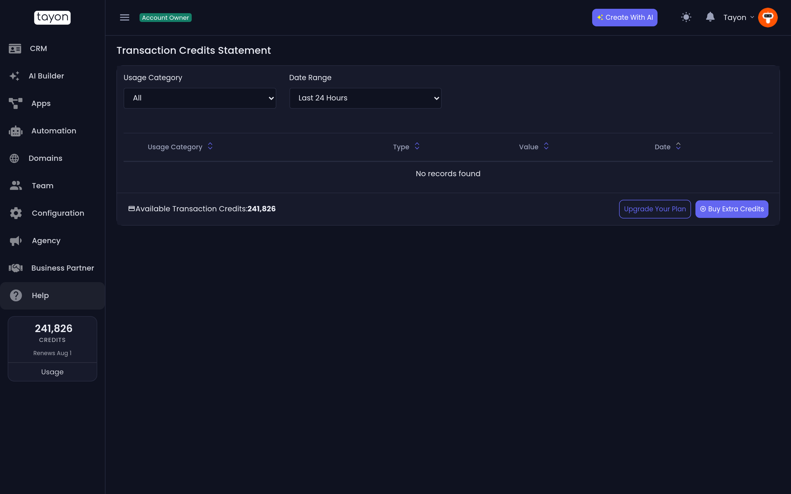Image resolution: width=791 pixels, height=494 pixels.
Task: Click the Configuration gear icon
Action: [x=16, y=213]
